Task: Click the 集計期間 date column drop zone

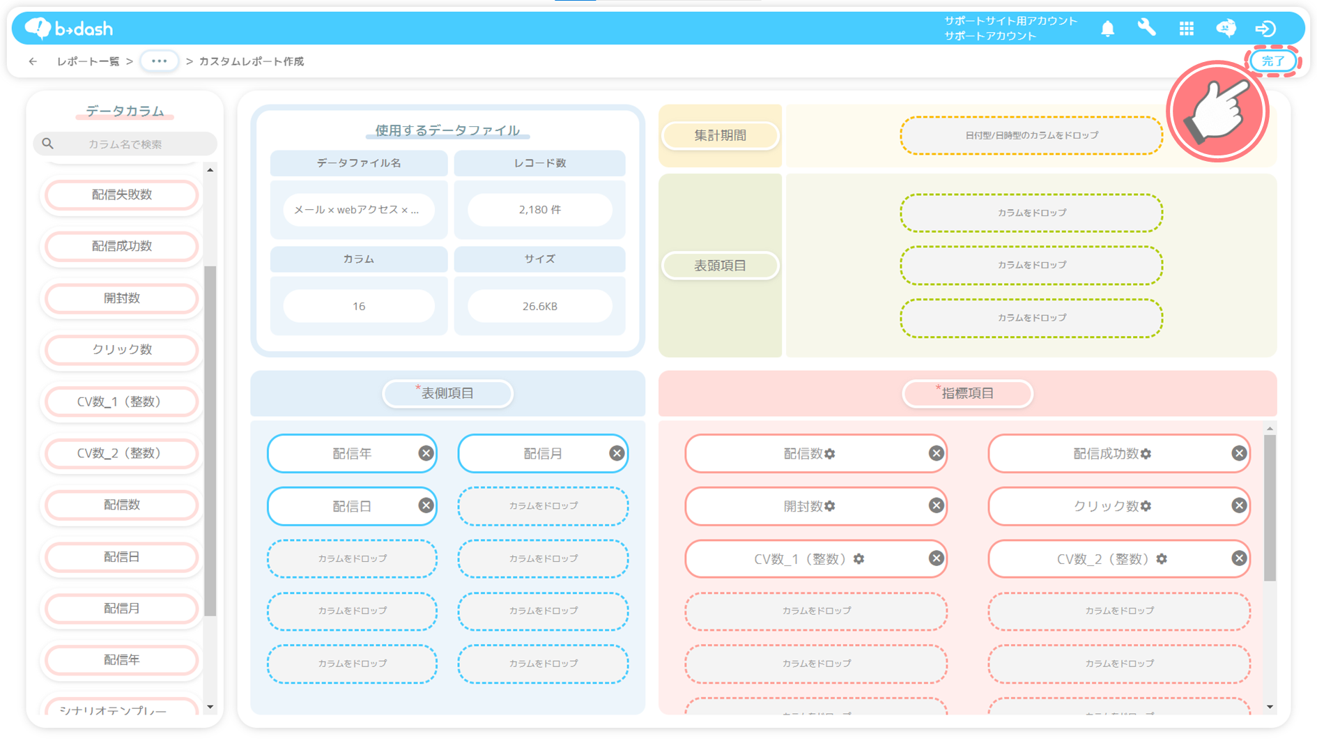Action: (x=1031, y=135)
